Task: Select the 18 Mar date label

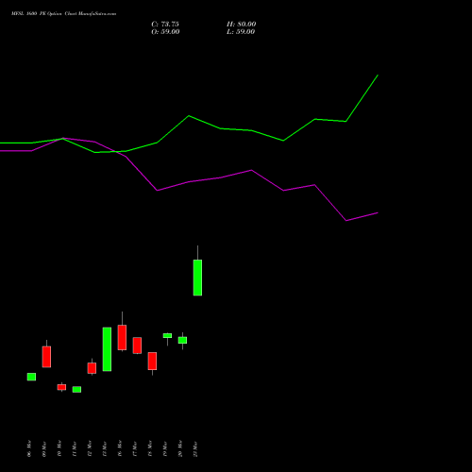Action: click(x=150, y=448)
